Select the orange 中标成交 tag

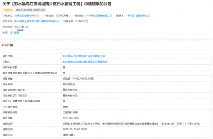pos(8,10)
